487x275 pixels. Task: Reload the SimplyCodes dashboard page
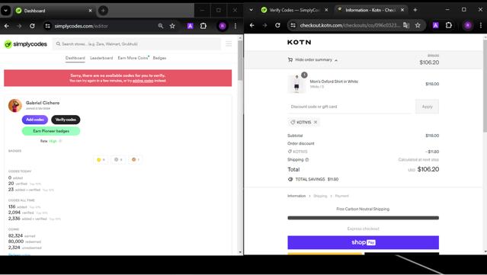click(32, 26)
